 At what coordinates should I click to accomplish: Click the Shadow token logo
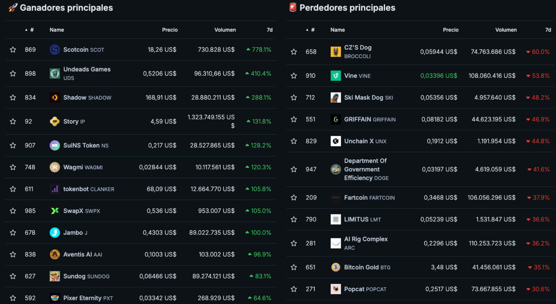point(55,97)
